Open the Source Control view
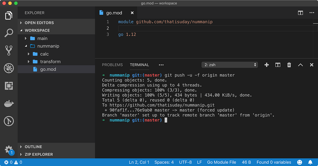This screenshot has width=318, height=166. pos(9,50)
